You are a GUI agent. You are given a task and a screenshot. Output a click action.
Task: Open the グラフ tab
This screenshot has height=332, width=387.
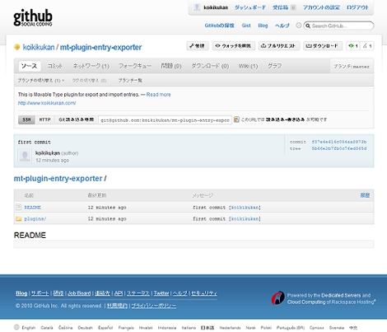(x=275, y=66)
